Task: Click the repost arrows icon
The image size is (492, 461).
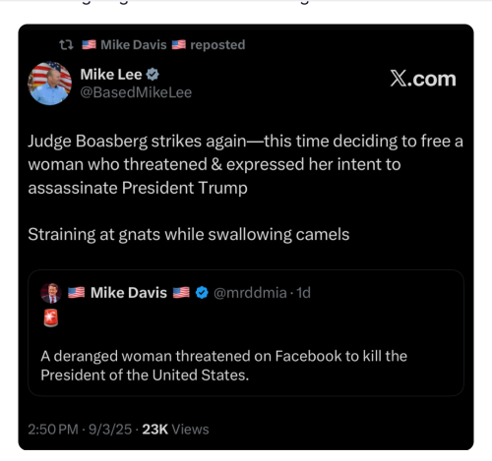Action: 66,45
